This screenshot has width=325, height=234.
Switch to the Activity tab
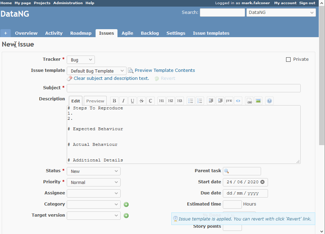54,33
